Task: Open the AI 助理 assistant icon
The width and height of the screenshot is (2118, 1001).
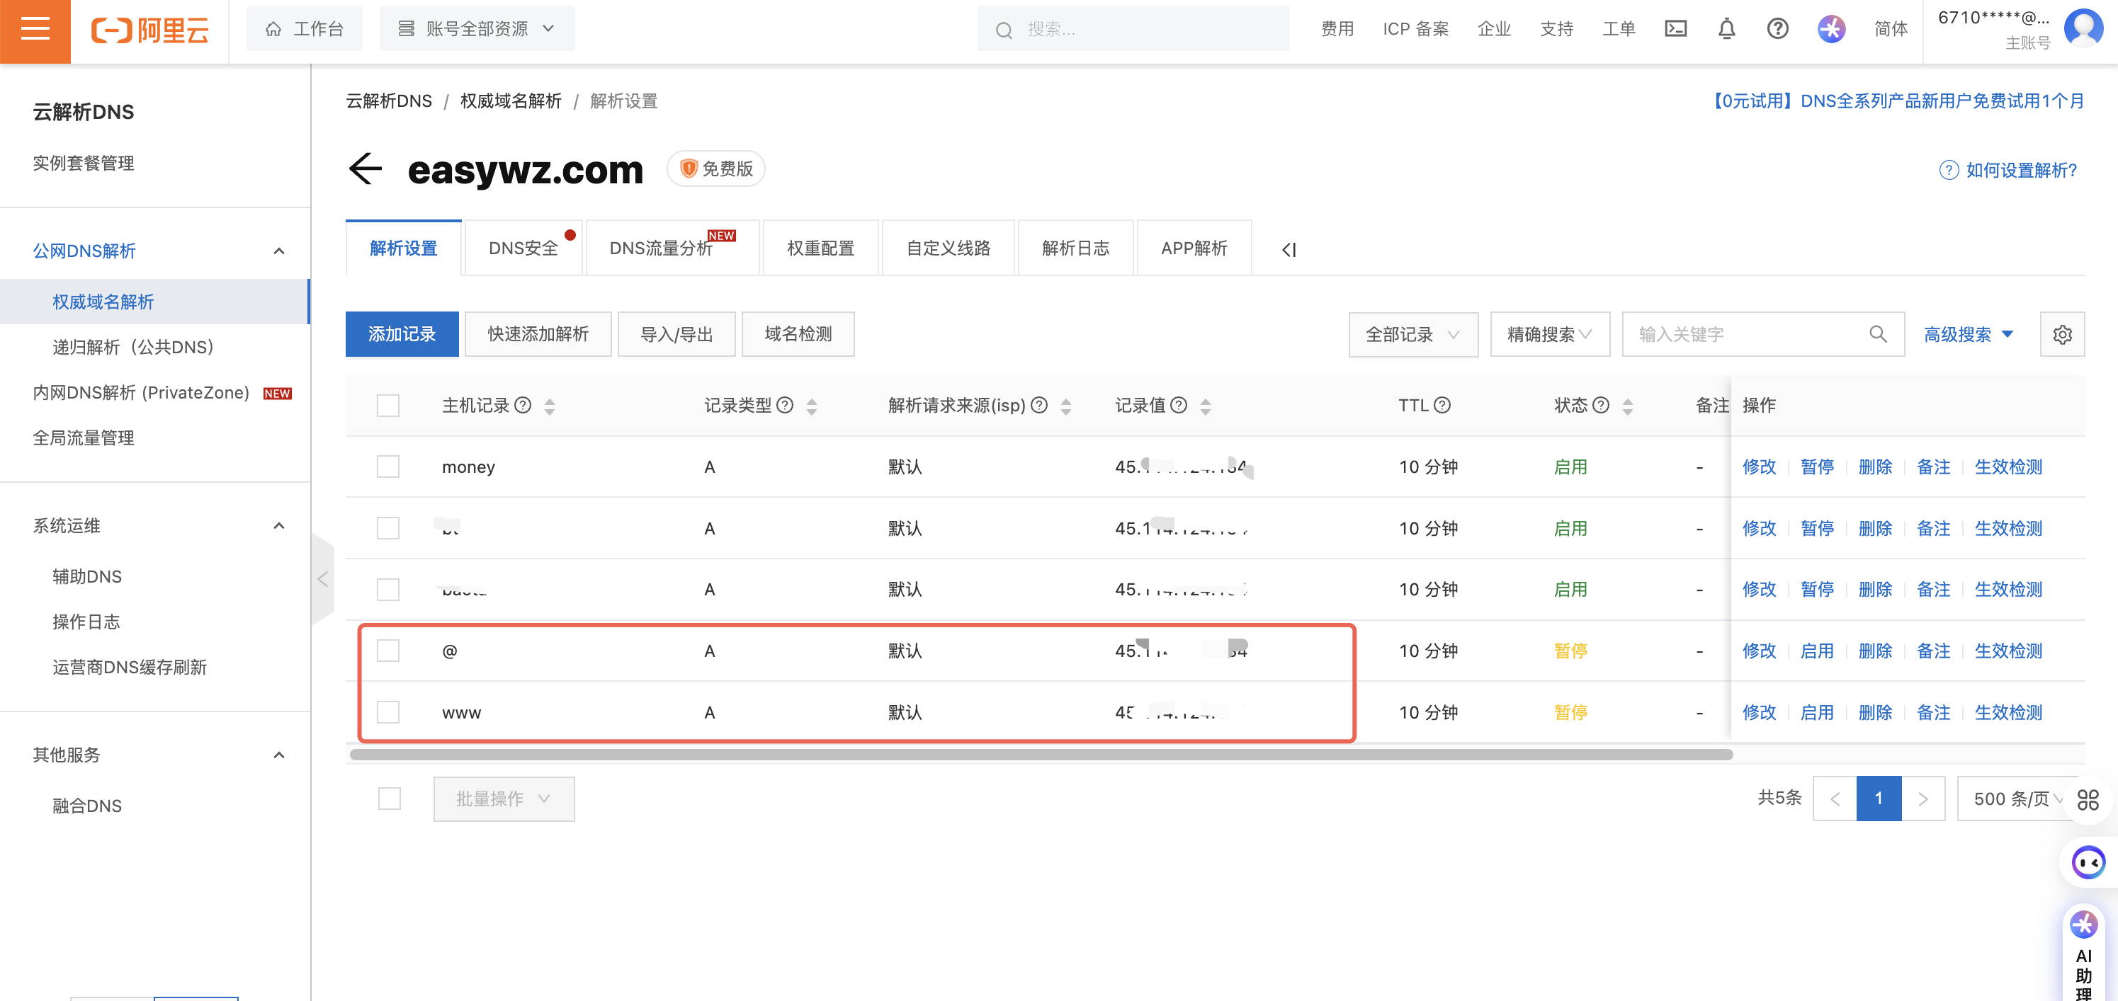Action: (x=2085, y=925)
